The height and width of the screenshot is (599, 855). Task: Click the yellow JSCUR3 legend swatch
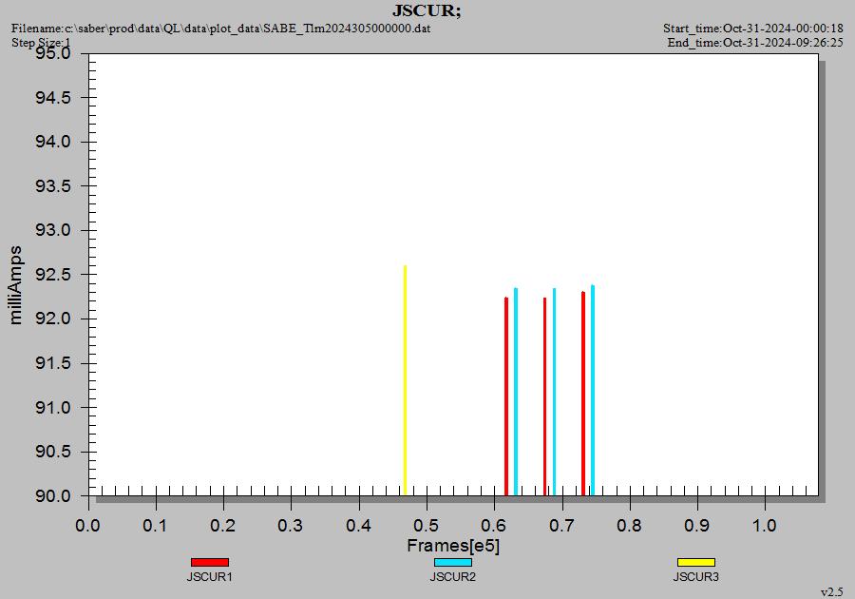tap(696, 562)
